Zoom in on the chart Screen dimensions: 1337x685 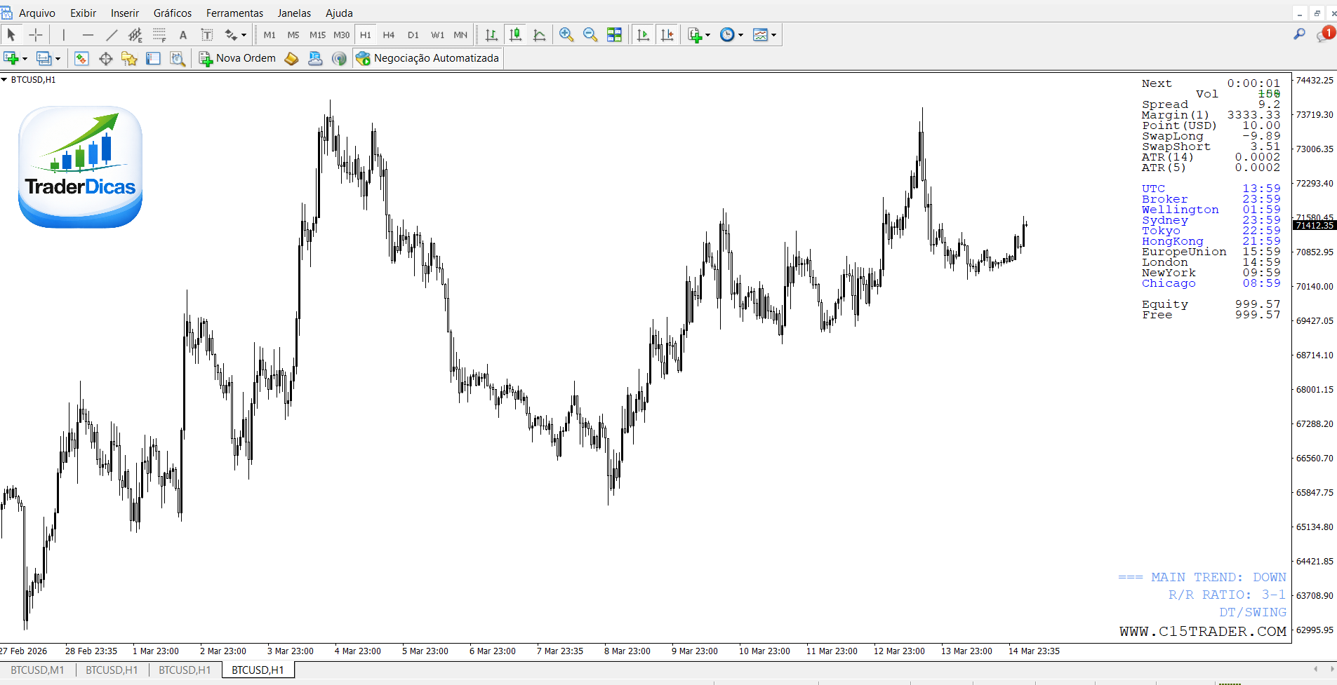(566, 35)
